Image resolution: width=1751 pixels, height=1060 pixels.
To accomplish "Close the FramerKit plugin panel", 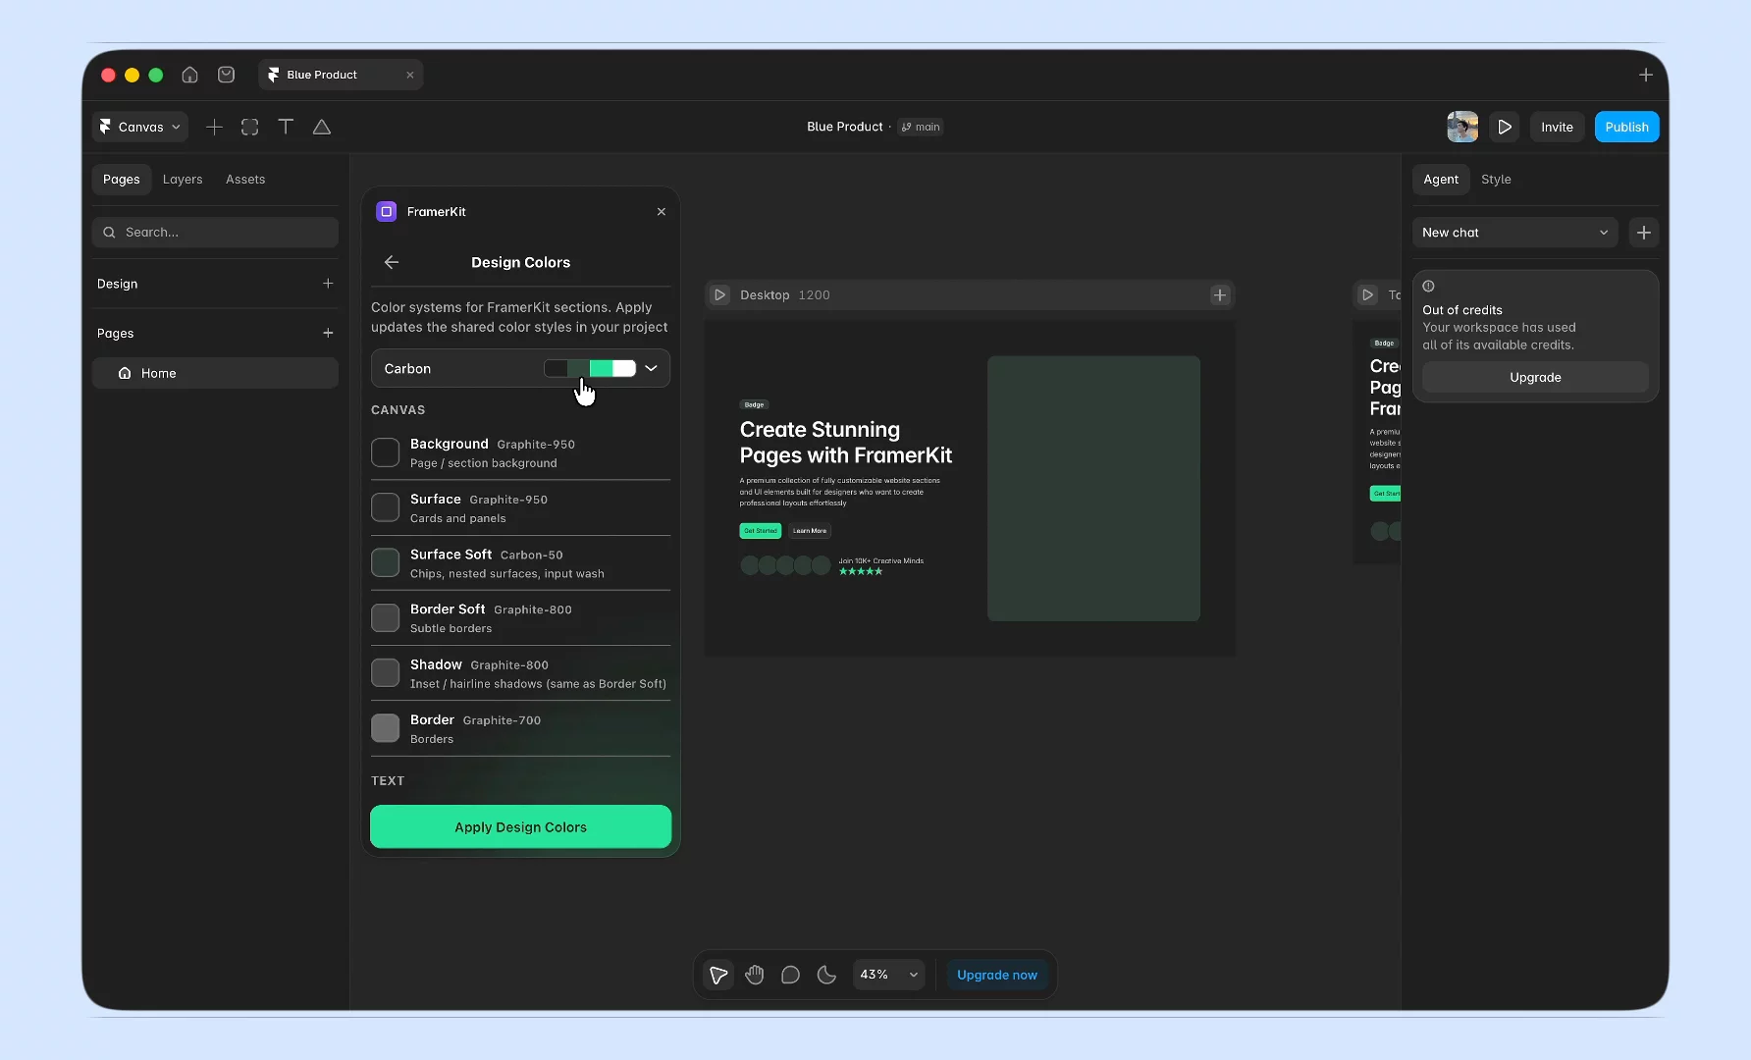I will coord(662,212).
